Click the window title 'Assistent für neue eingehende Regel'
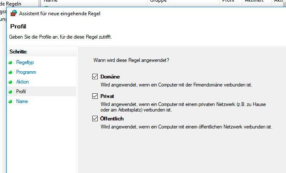Image resolution: width=286 pixels, height=173 pixels. pyautogui.click(x=60, y=14)
